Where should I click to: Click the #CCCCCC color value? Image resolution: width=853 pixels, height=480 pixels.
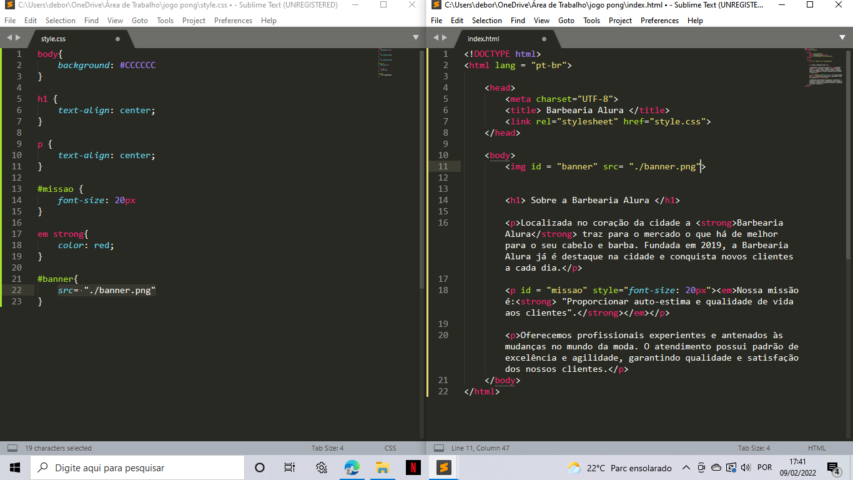click(x=138, y=65)
